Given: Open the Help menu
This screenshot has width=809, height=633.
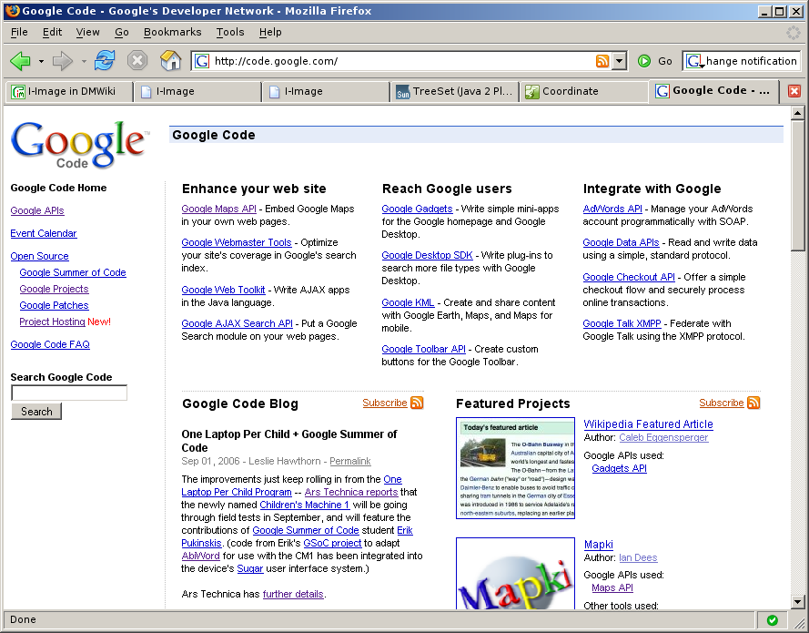Looking at the screenshot, I should 270,32.
